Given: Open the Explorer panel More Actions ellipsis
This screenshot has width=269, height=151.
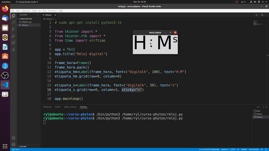Looking at the screenshot, I should [37, 15].
